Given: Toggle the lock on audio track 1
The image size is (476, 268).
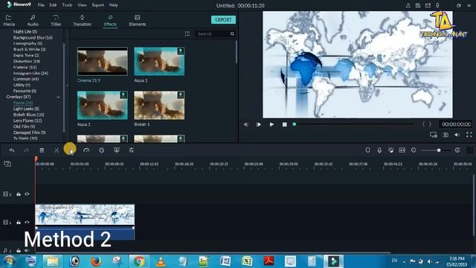Looking at the screenshot, I should (x=19, y=250).
